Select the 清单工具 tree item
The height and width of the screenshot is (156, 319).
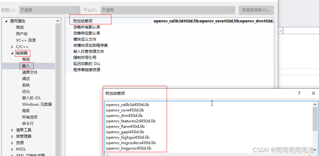(24, 130)
